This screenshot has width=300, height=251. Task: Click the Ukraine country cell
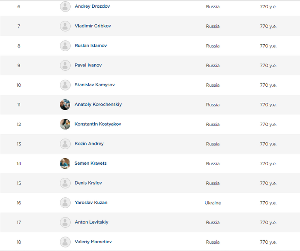pos(213,203)
